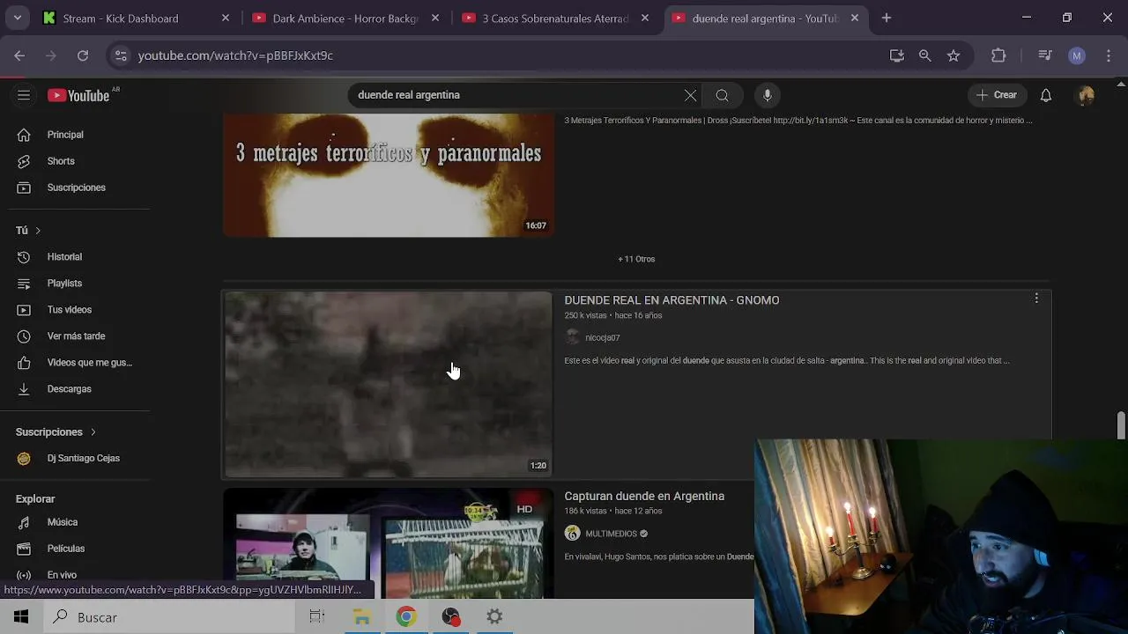Close the Dark Ambience tab
Viewport: 1128px width, 634px height.
tap(435, 18)
